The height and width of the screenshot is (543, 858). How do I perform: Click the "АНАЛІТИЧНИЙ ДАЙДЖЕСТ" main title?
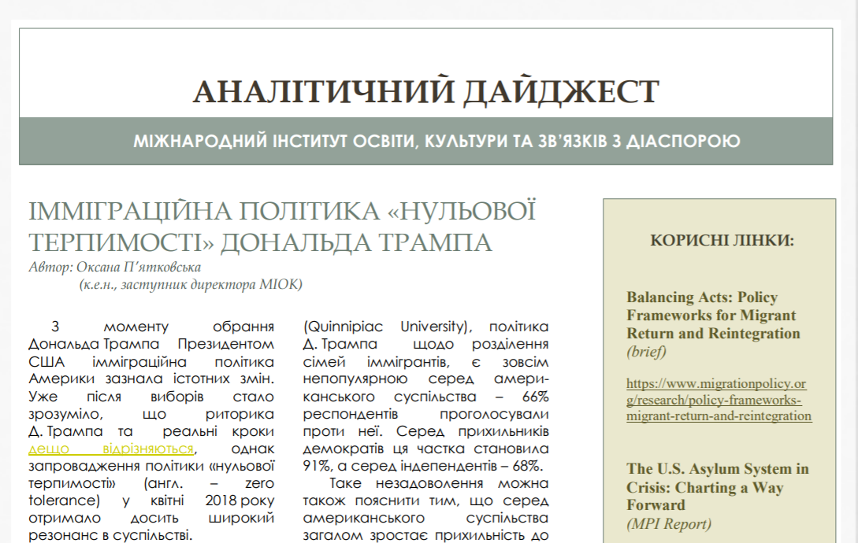pyautogui.click(x=425, y=91)
